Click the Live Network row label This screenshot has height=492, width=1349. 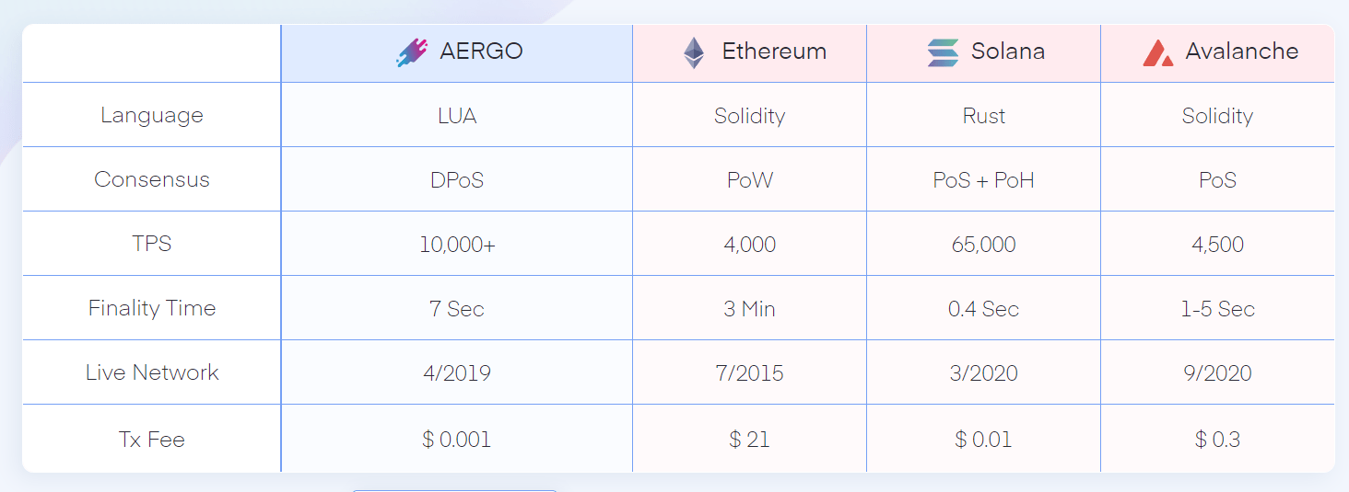coord(152,372)
